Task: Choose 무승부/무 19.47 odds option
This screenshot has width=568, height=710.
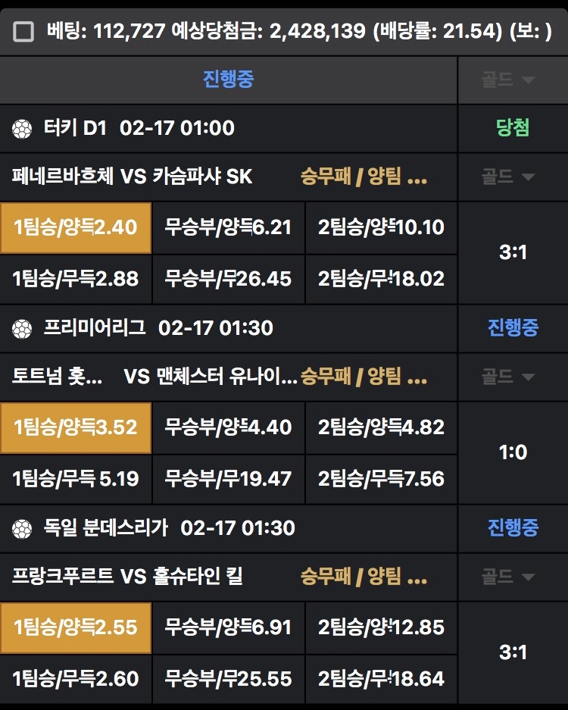Action: coord(228,478)
